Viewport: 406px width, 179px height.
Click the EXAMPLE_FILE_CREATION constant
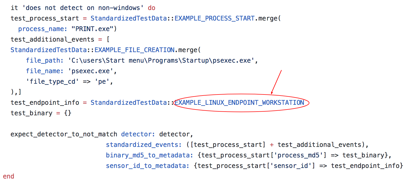(135, 50)
